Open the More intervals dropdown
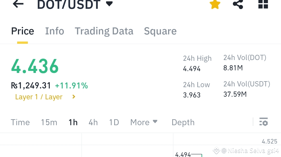 coord(144,122)
